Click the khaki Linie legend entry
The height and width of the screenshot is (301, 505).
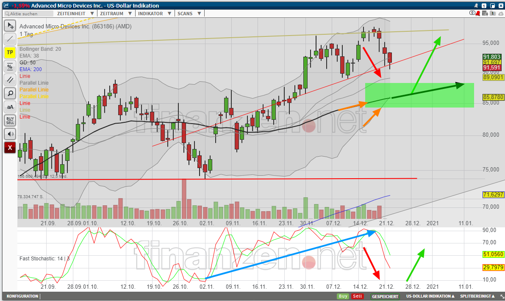(x=25, y=110)
